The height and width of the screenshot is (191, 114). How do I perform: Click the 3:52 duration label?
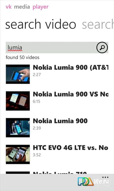37,155
